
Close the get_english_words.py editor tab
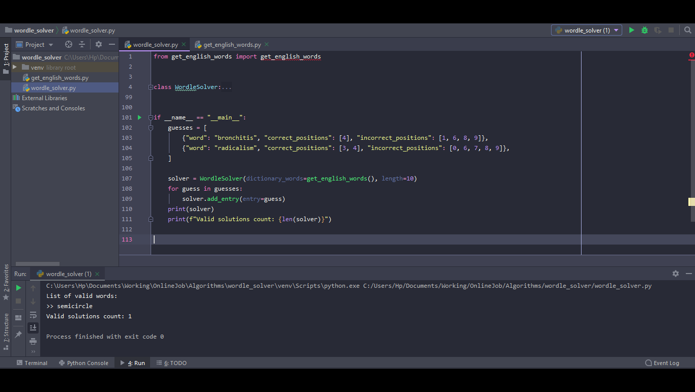point(267,45)
